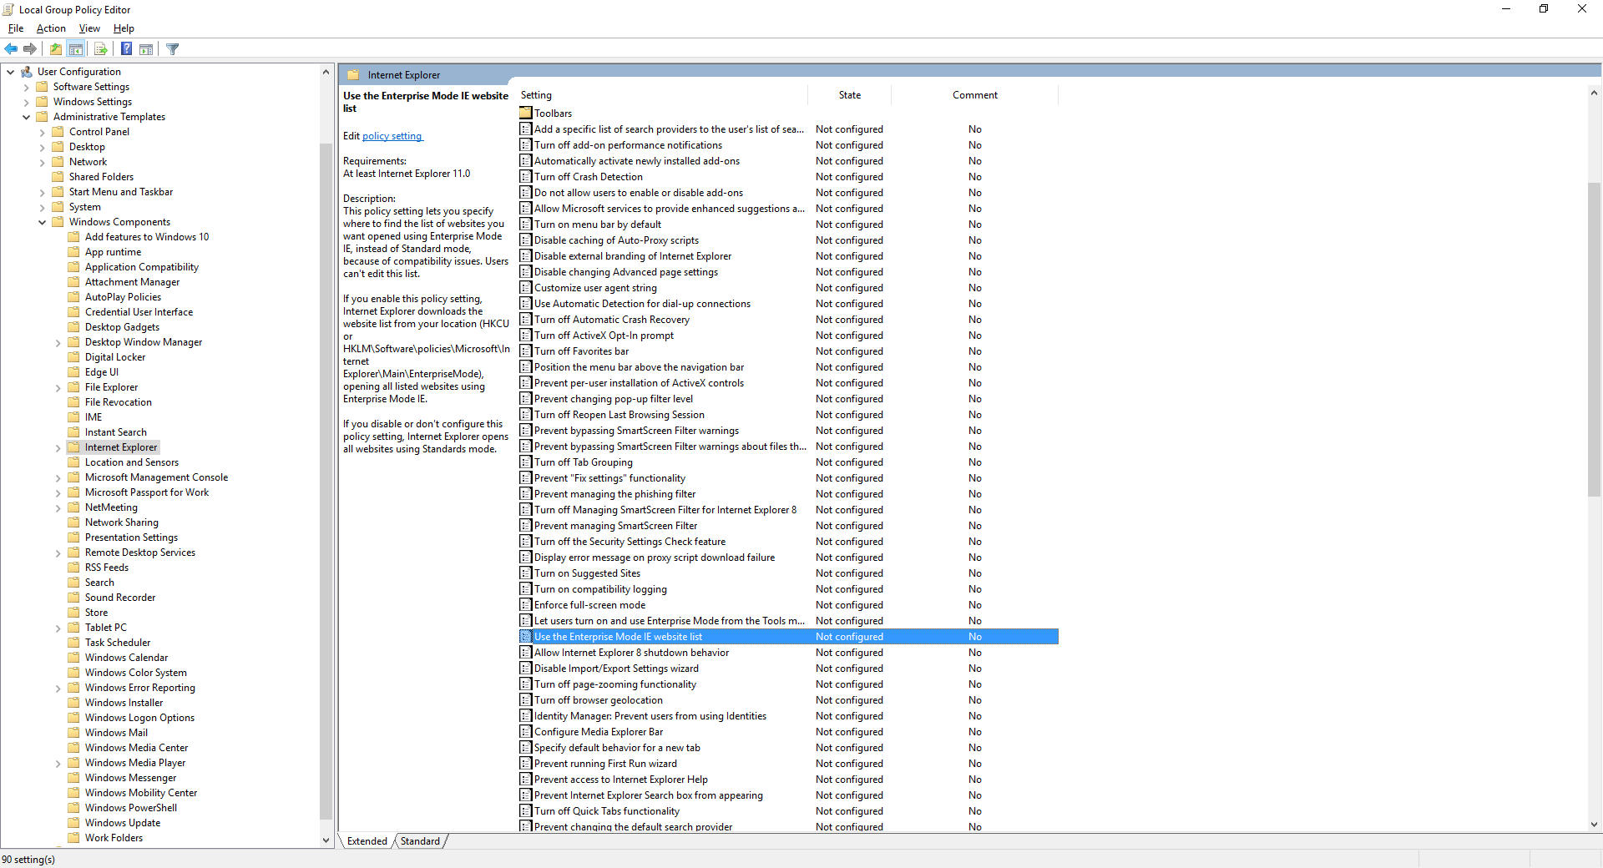
Task: Click the Toolbars folder icon in settings list
Action: (x=526, y=113)
